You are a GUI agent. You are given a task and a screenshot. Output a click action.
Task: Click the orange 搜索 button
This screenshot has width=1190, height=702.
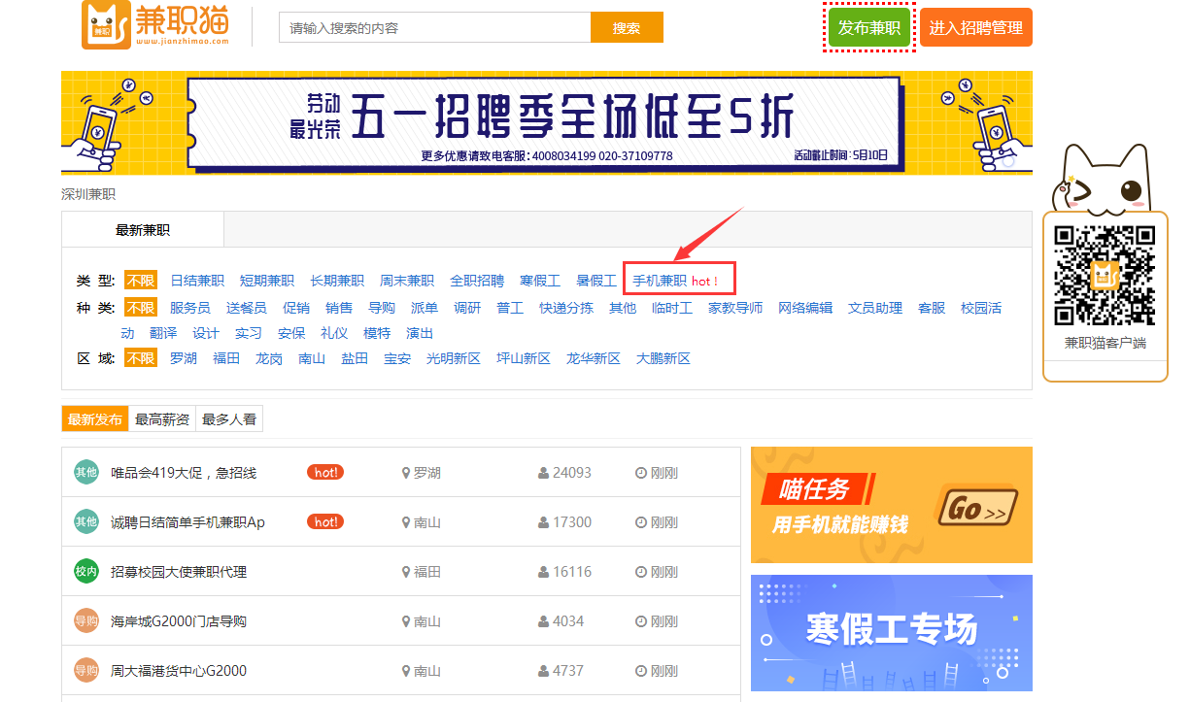[x=627, y=28]
